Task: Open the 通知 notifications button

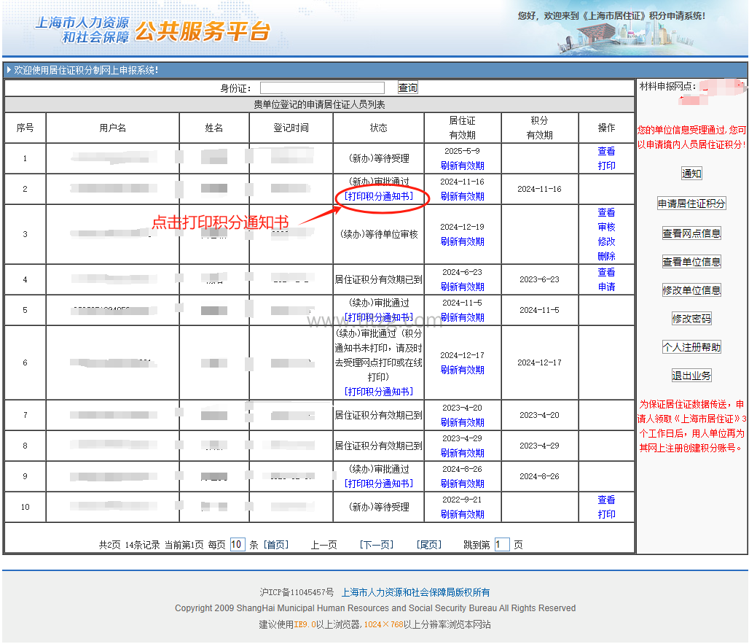Action: 691,174
